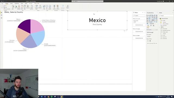Click the Paste icon in the ribbon
The height and width of the screenshot is (98, 174).
2,7
